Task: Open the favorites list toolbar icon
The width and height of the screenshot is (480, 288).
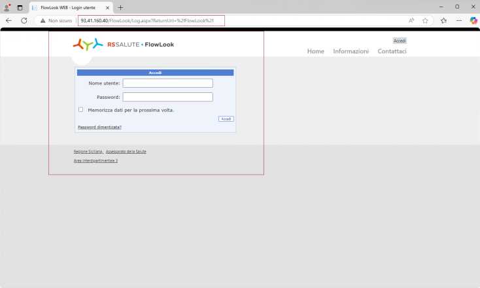Action: coord(443,20)
